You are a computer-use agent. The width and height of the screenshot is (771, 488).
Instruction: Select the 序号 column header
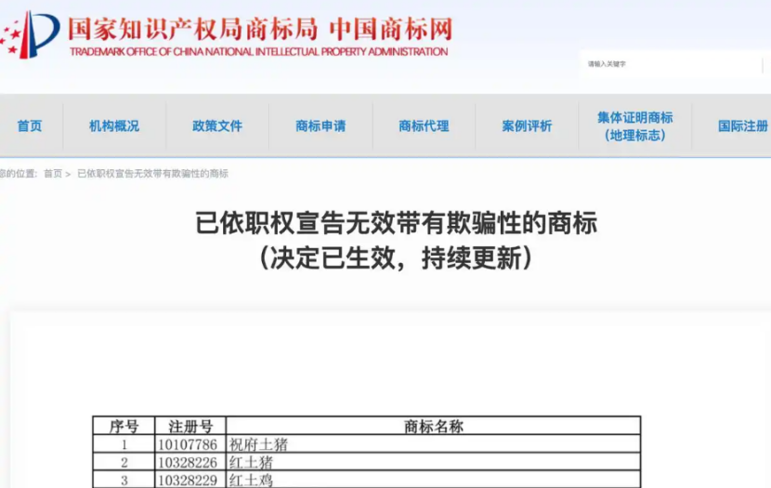tap(124, 426)
